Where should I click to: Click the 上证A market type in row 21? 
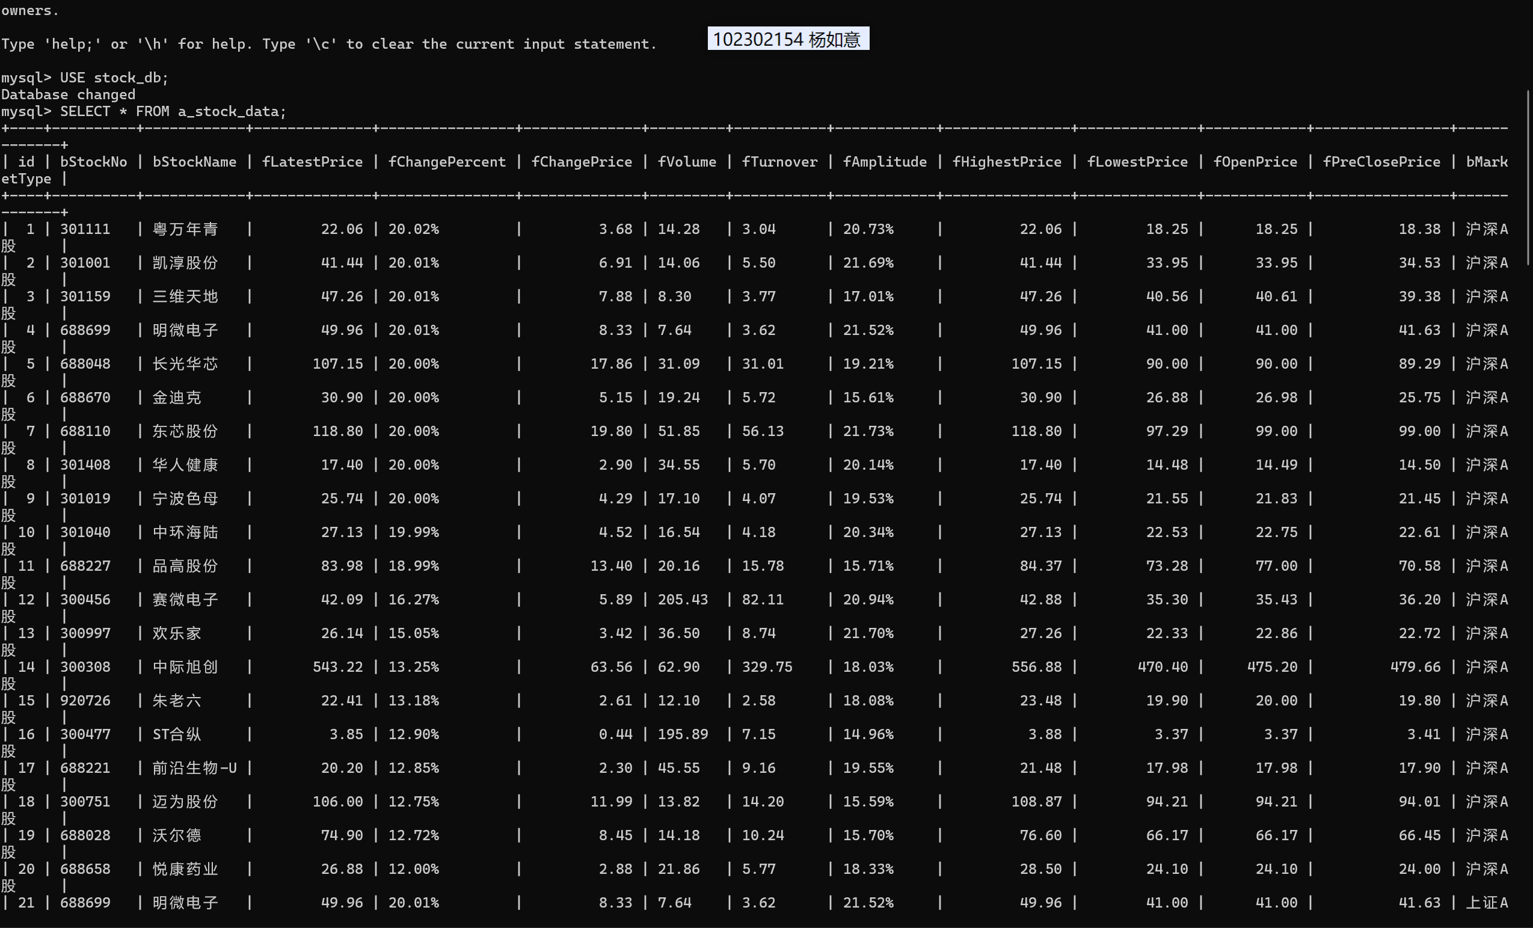tap(1486, 903)
